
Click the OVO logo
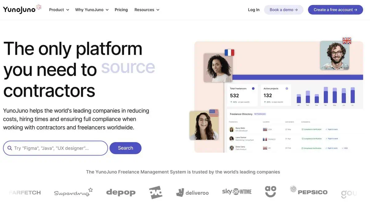click(x=156, y=192)
